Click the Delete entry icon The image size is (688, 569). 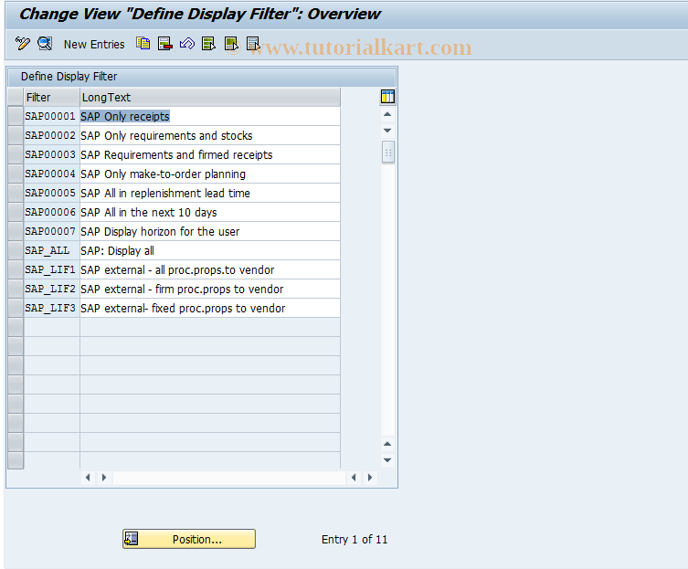point(165,44)
